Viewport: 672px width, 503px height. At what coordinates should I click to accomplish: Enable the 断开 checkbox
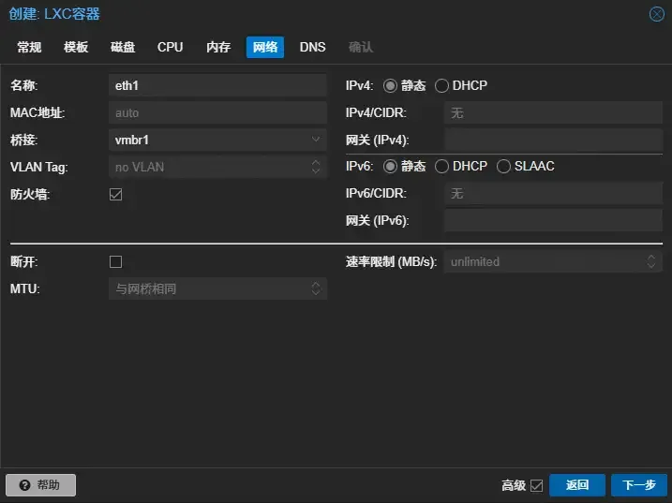115,261
